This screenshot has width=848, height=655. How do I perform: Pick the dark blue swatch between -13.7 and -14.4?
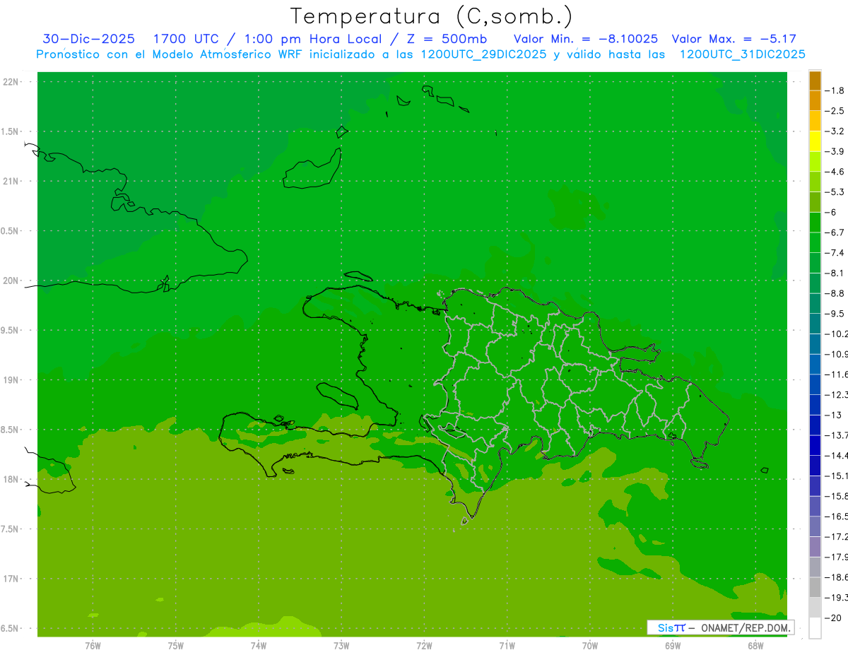click(x=815, y=445)
